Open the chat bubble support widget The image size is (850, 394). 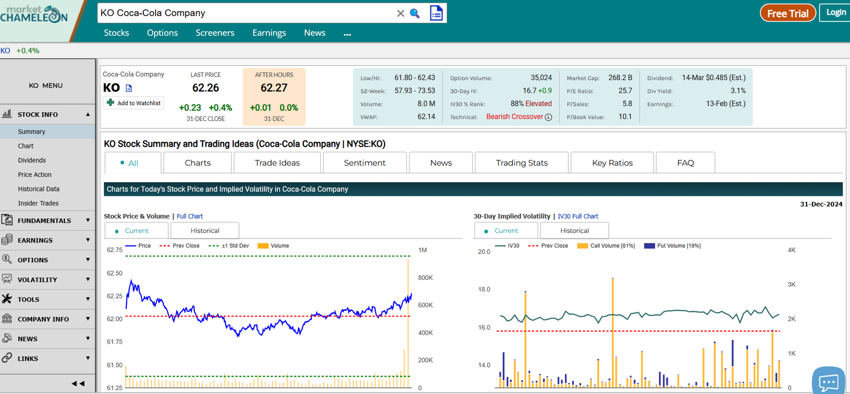click(x=828, y=381)
